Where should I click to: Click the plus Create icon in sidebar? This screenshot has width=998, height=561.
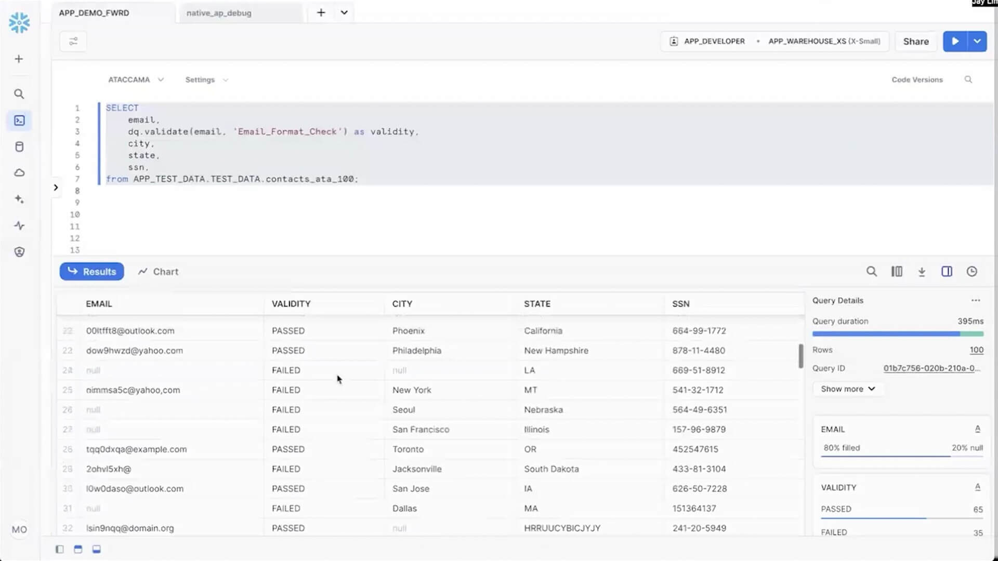pyautogui.click(x=19, y=59)
